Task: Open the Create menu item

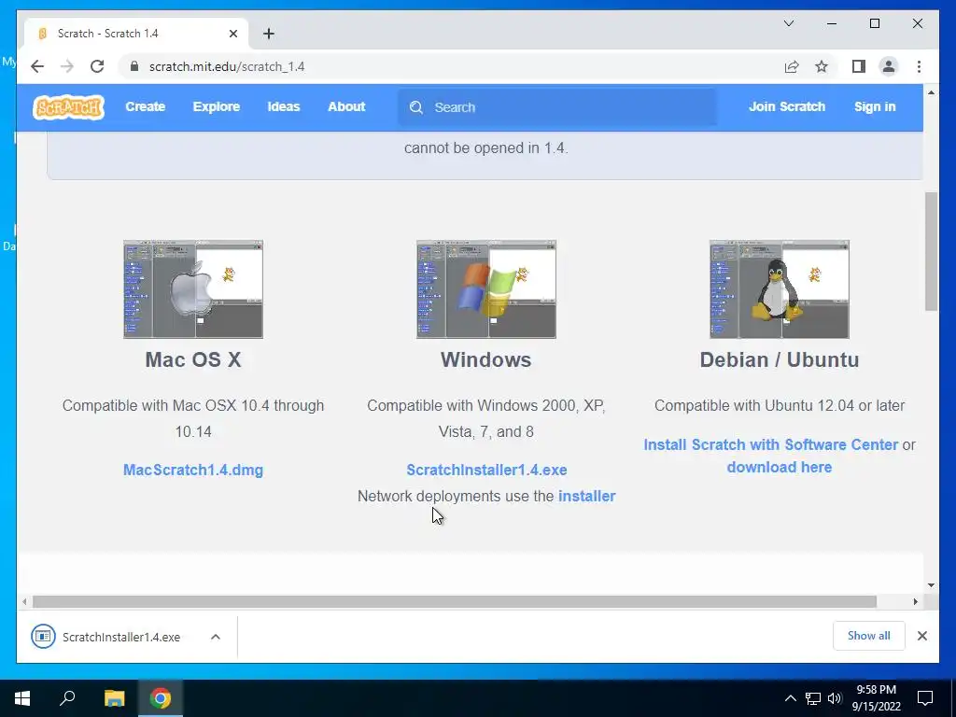Action: (145, 106)
